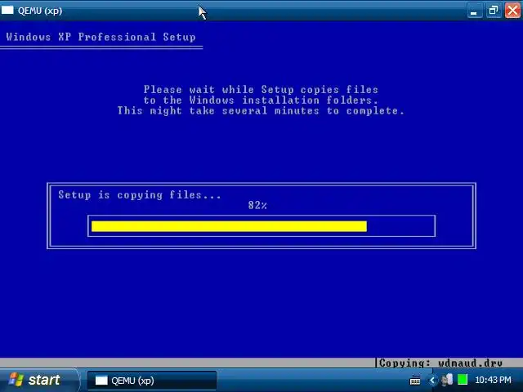Select QEMU (xp) taskbar button
The height and width of the screenshot is (392, 523).
(152, 381)
